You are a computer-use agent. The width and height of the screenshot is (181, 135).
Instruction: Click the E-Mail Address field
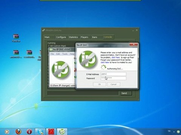(113, 74)
